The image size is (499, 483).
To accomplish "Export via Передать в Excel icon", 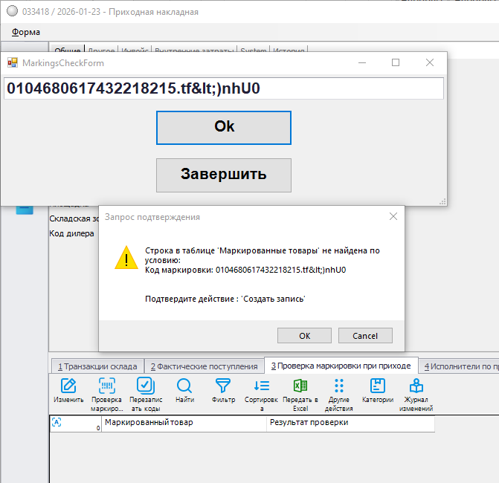I will pos(300,386).
